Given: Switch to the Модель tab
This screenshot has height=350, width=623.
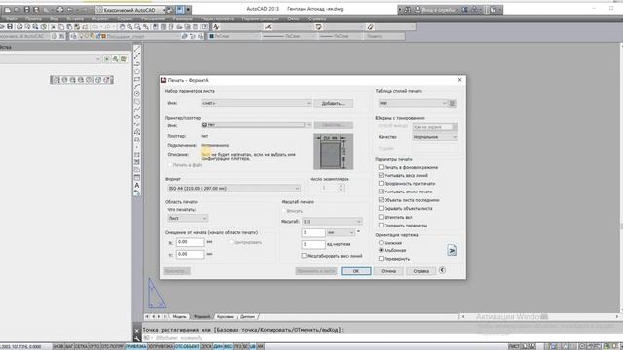Looking at the screenshot, I should tap(179, 317).
